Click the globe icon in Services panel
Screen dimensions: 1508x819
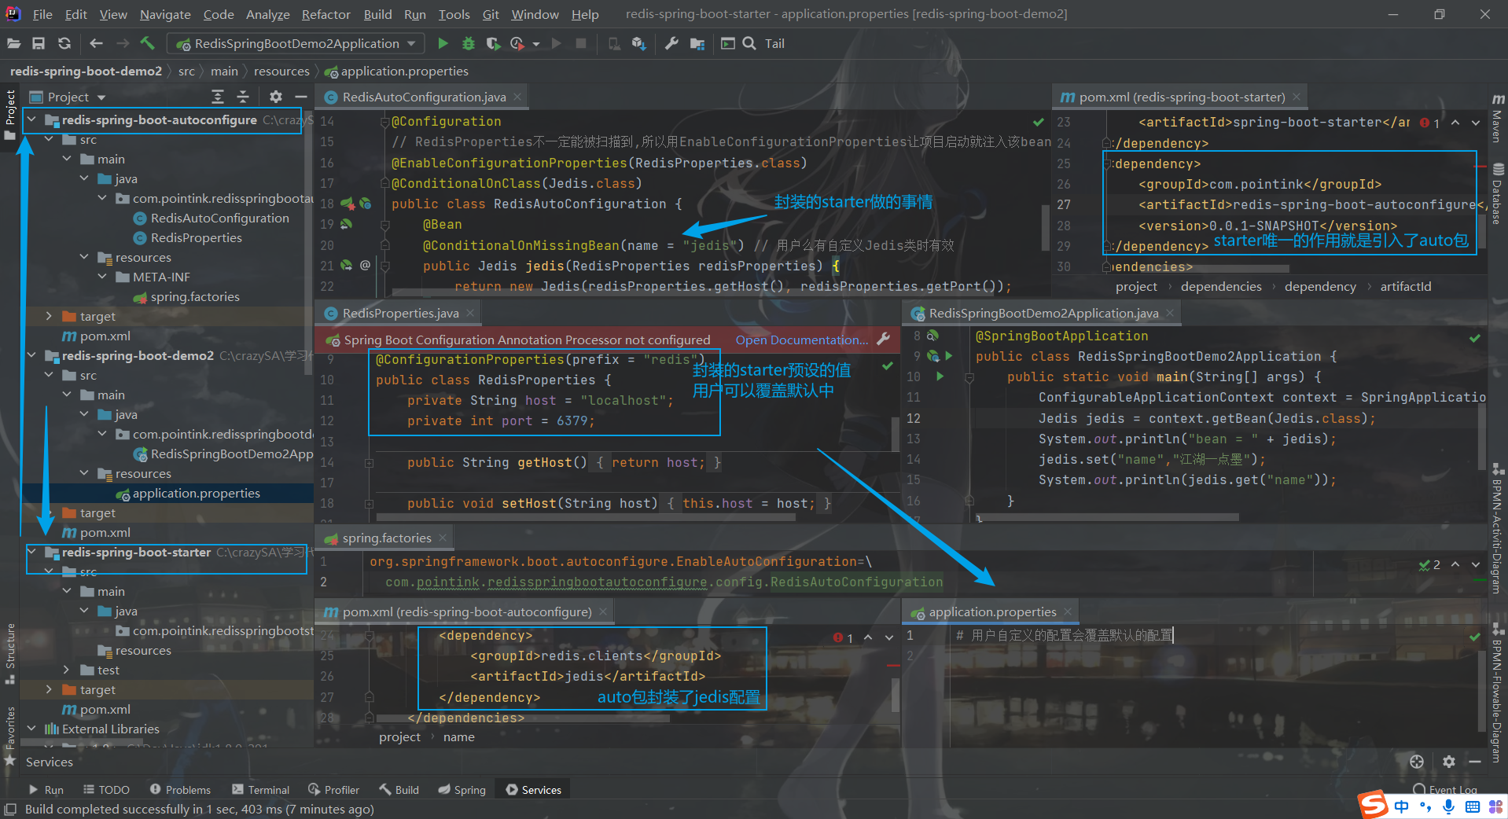[1417, 761]
